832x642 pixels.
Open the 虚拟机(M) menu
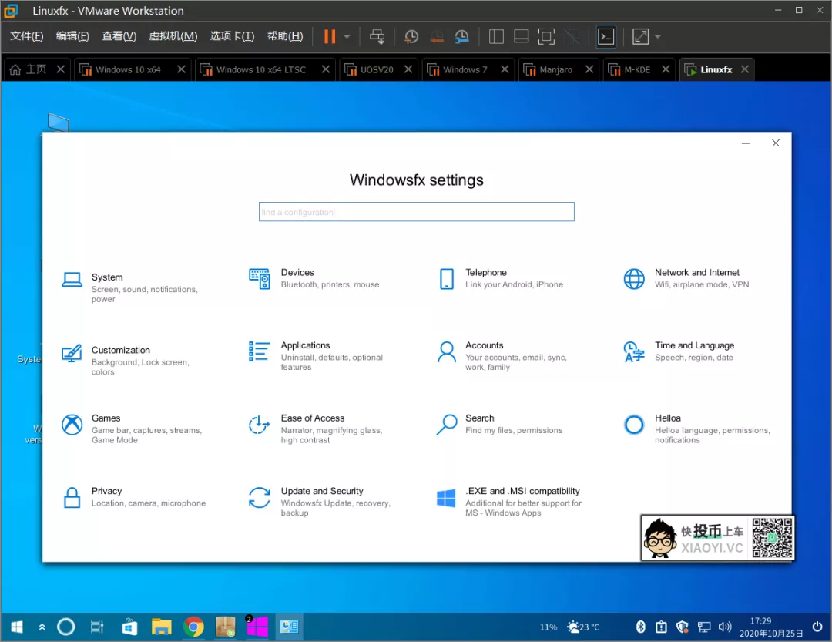pyautogui.click(x=173, y=36)
